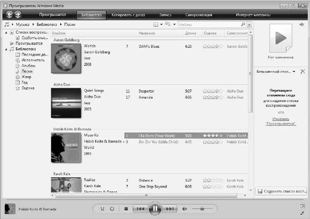This screenshot has height=219, width=310.
Task: Open the Проигрывается tab
Action: [53, 15]
